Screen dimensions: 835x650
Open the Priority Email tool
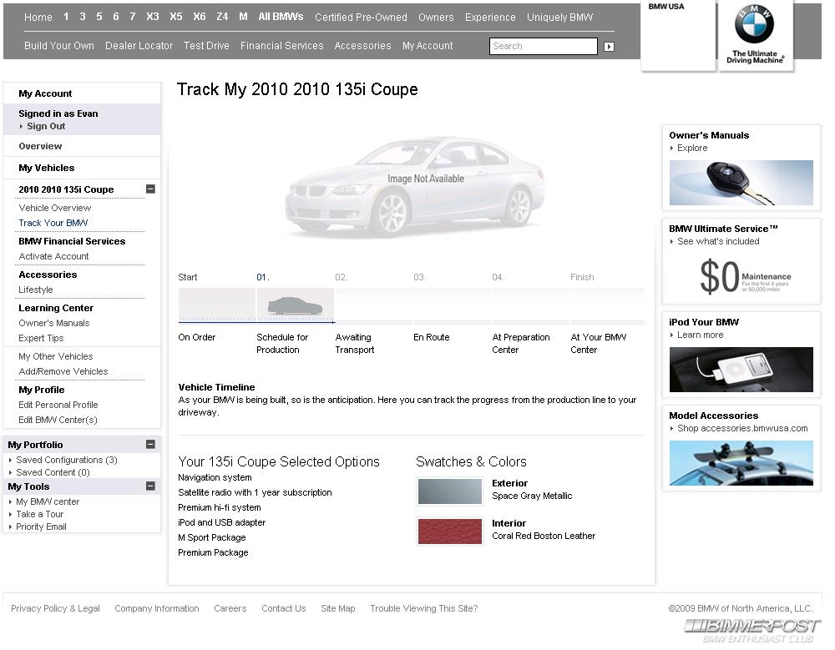[41, 527]
